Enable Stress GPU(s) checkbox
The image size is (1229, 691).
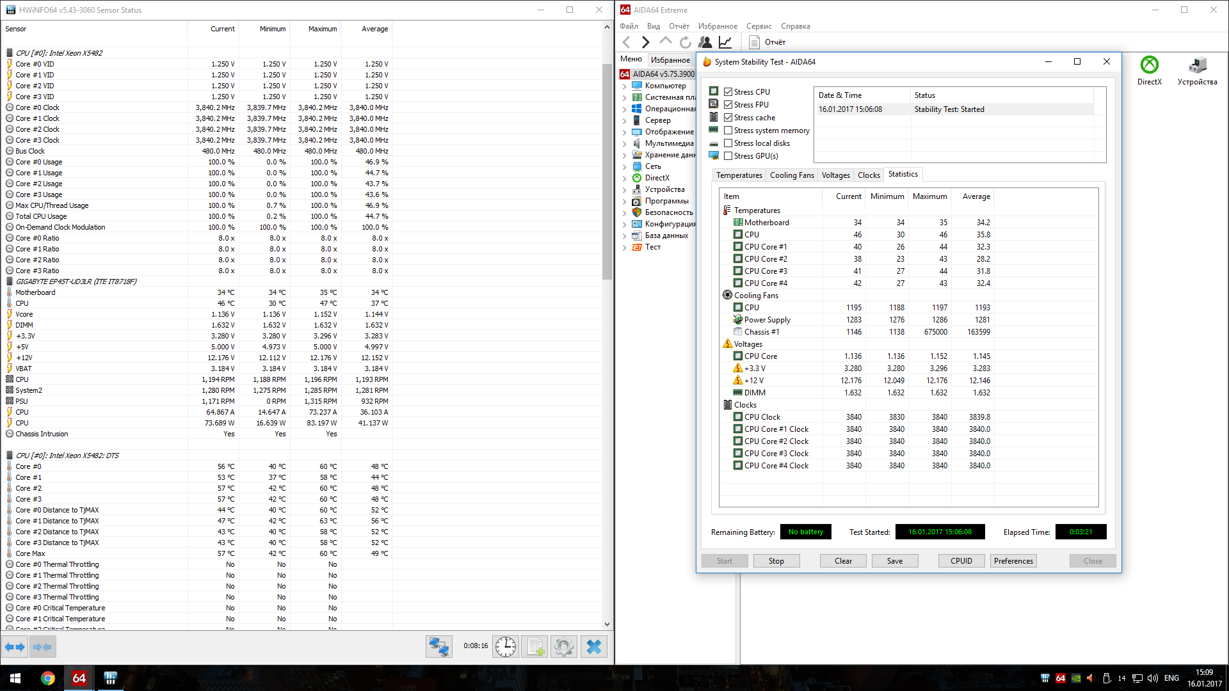728,156
